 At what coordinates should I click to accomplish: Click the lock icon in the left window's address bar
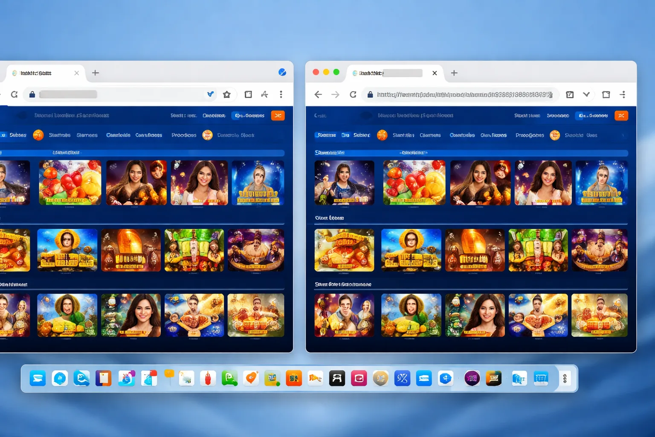32,94
